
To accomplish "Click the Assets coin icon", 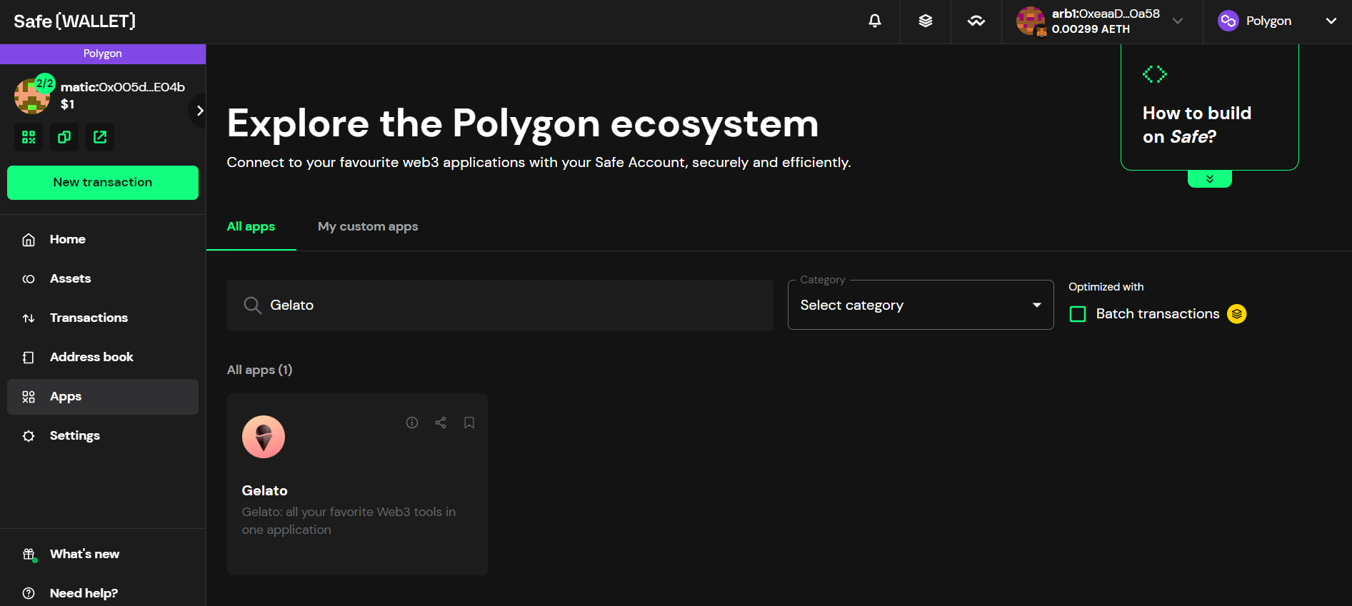I will click(29, 279).
